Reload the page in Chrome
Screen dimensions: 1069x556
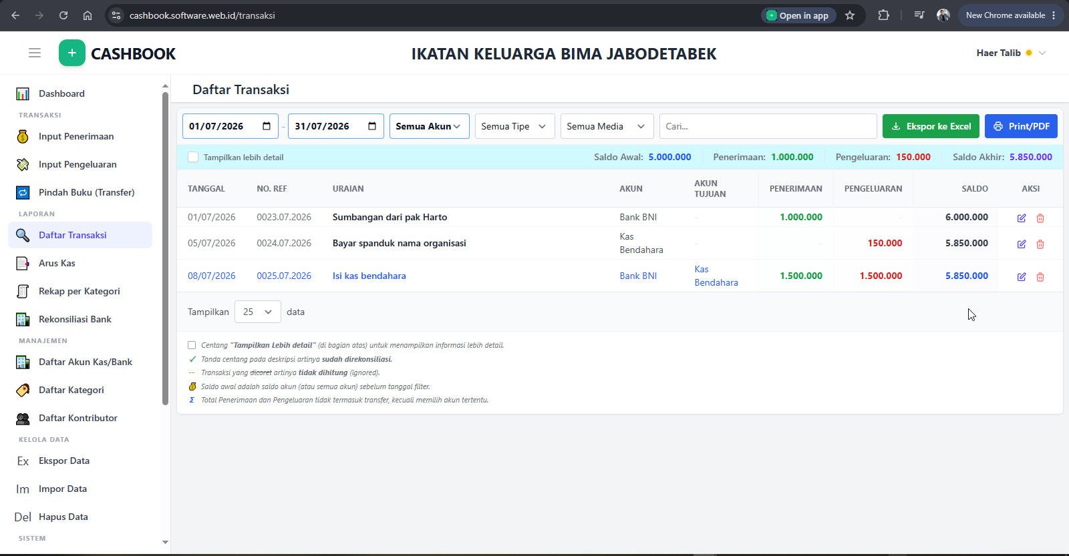point(63,15)
